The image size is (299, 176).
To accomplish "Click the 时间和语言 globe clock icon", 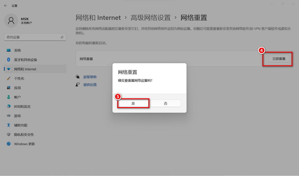I will [x=9, y=106].
